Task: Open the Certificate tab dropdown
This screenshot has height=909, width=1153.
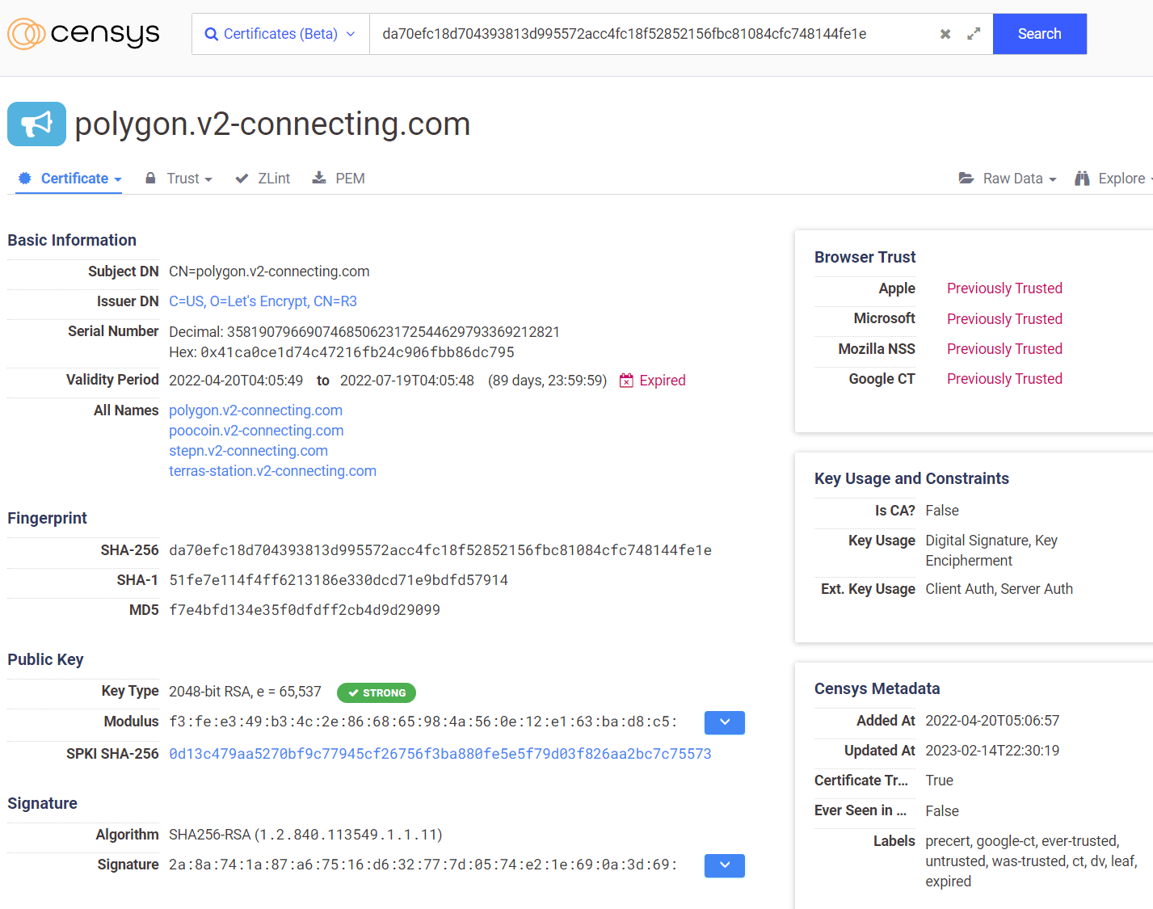Action: (x=69, y=179)
